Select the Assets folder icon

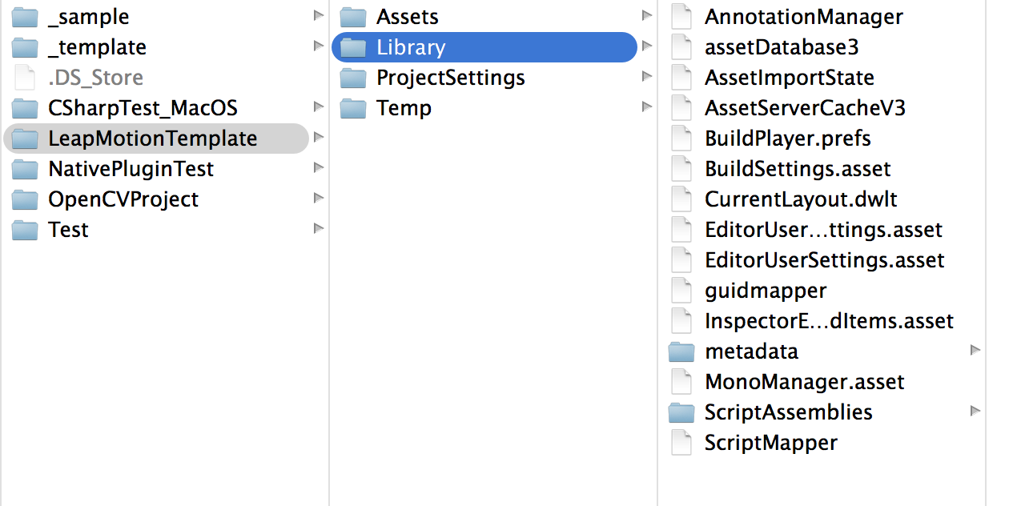[353, 17]
